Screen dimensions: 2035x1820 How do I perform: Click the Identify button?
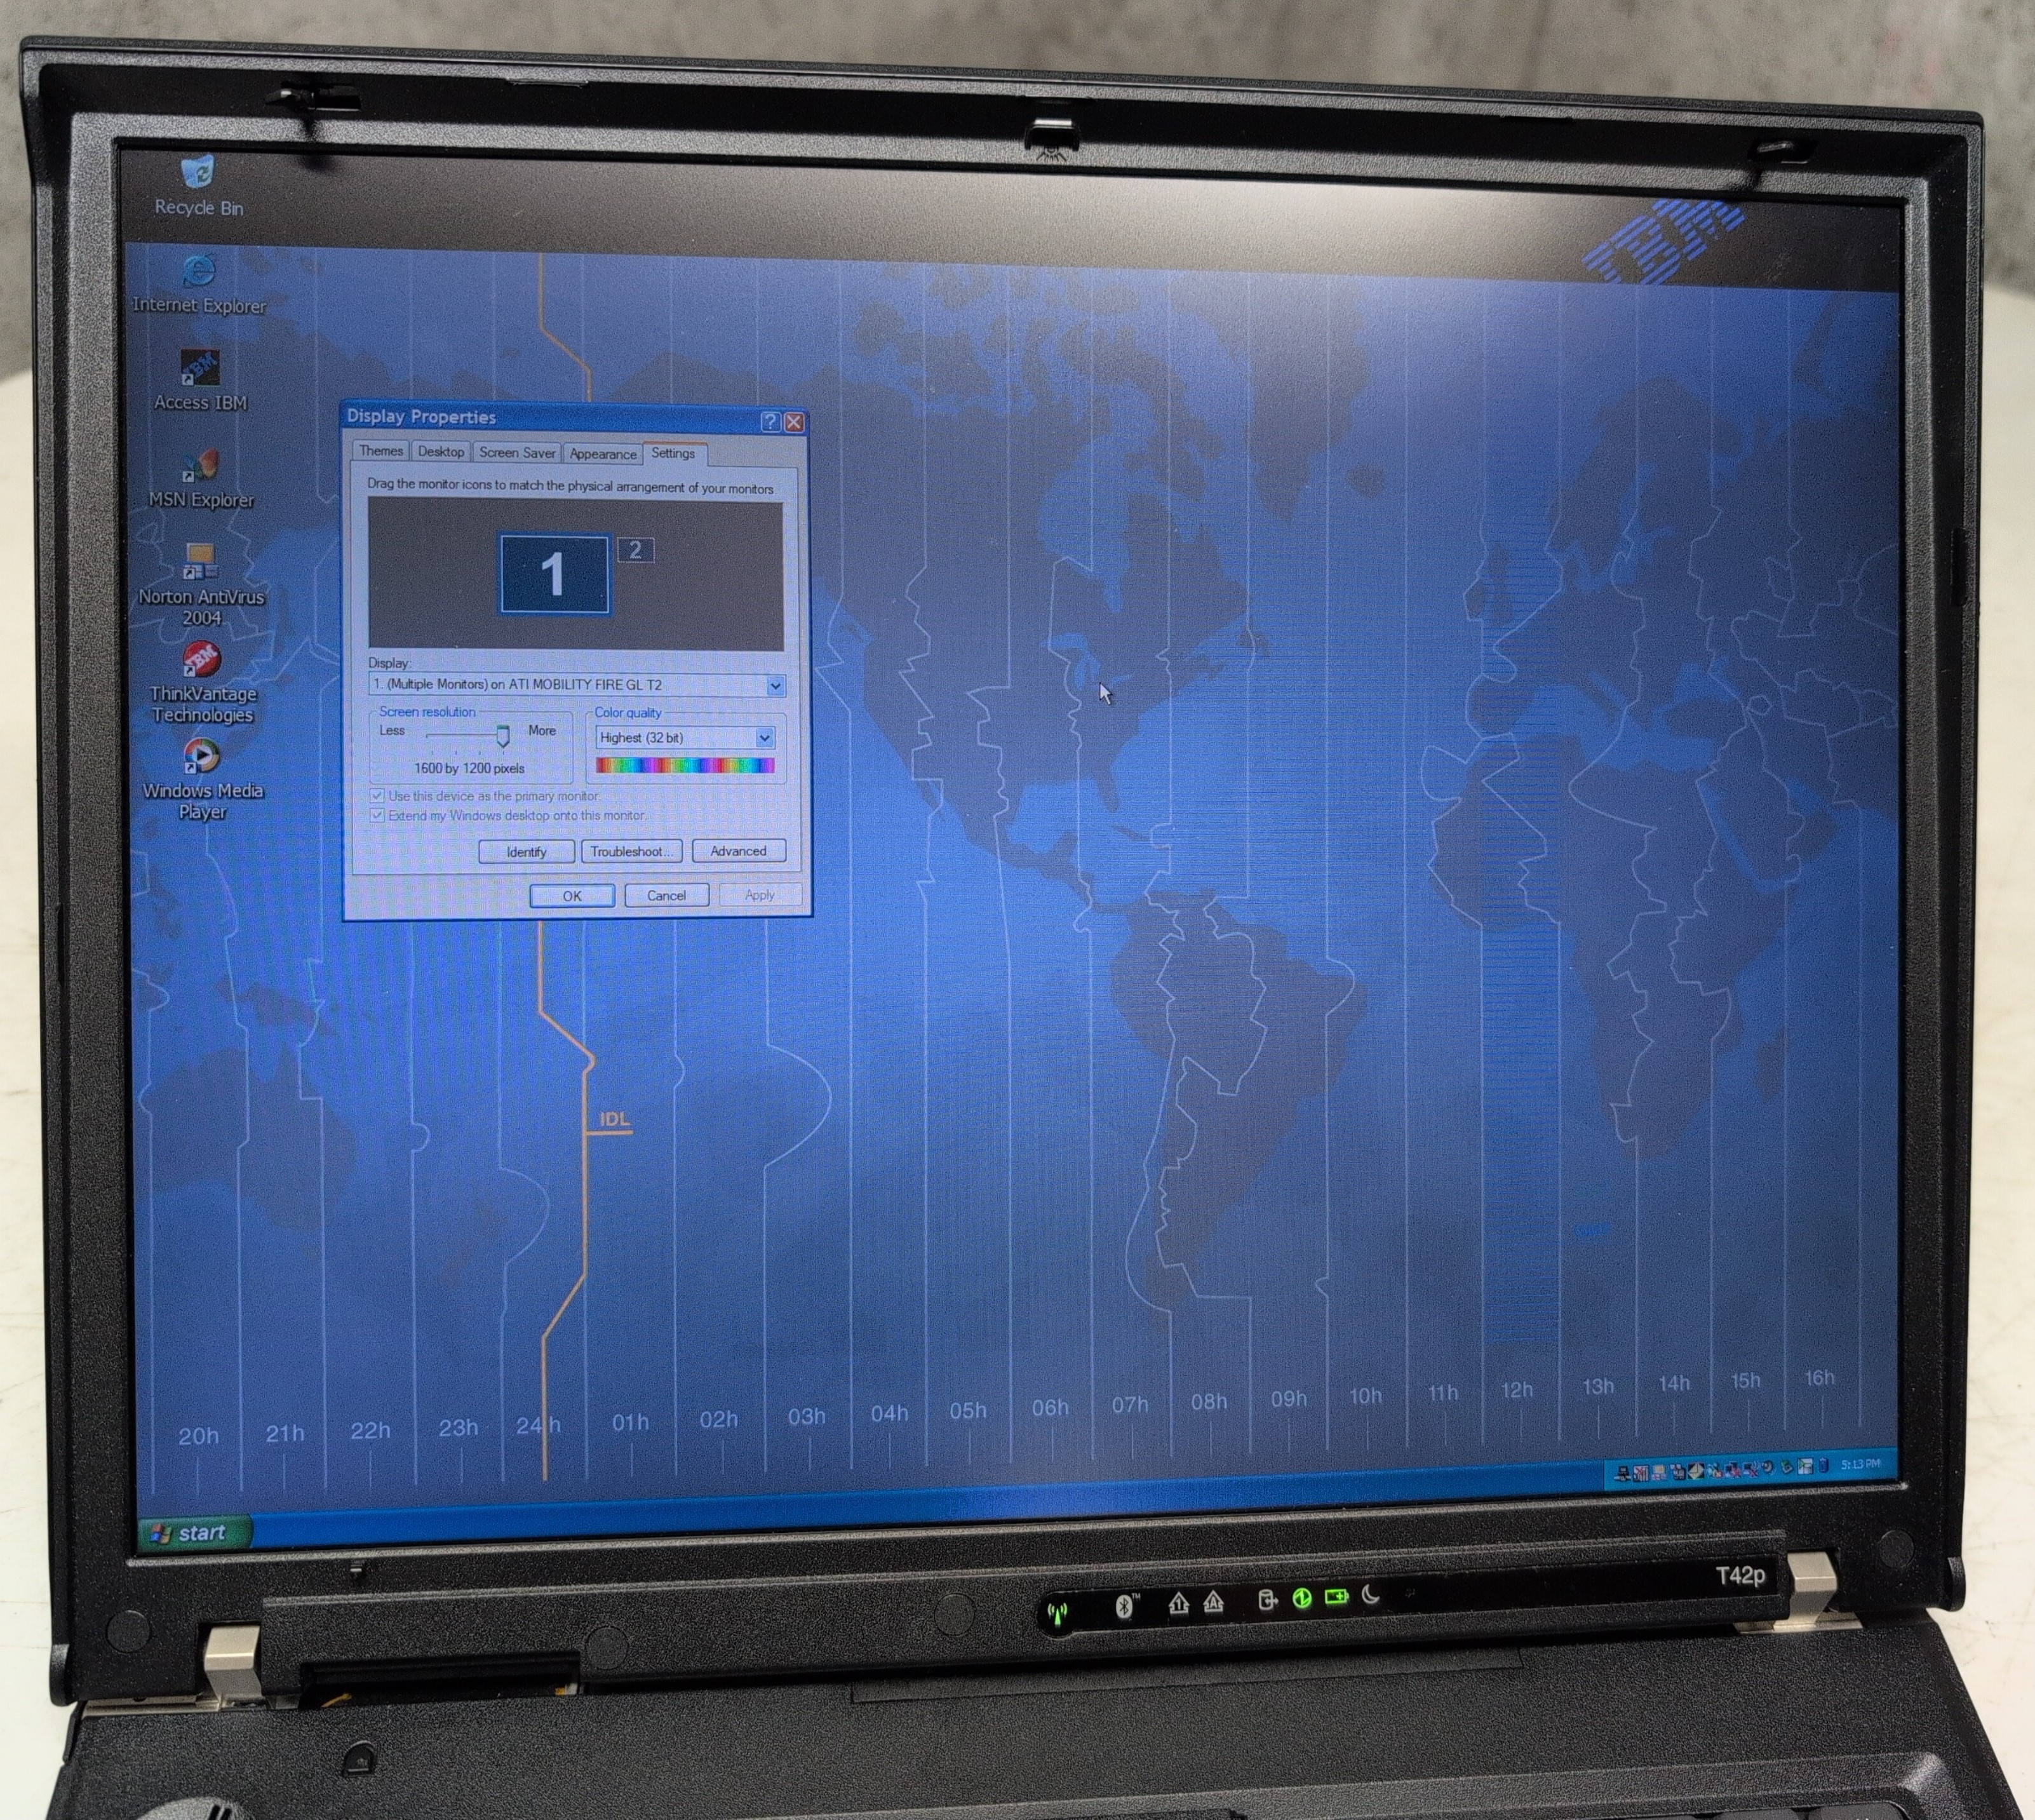point(526,852)
